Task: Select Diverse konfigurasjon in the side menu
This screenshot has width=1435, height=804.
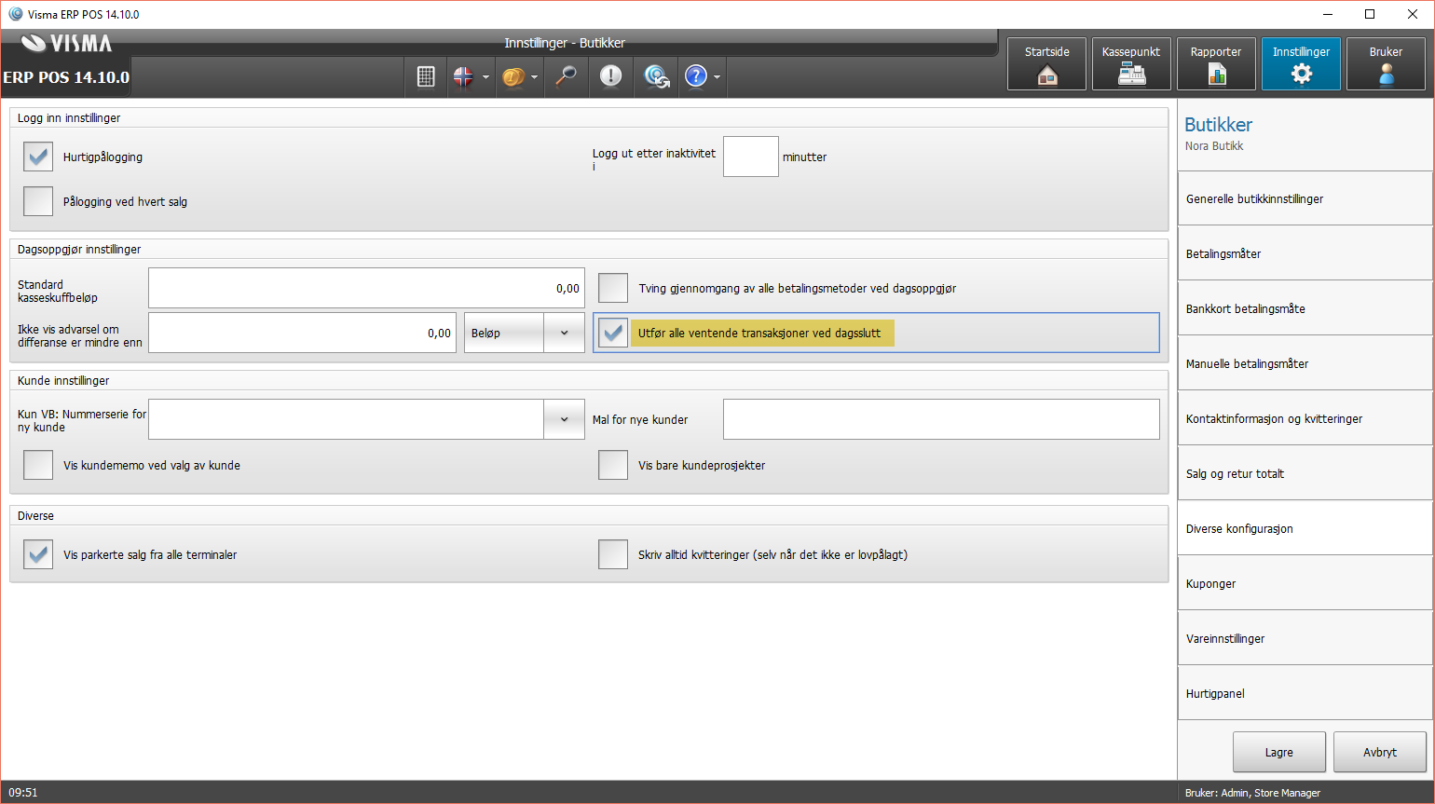Action: [x=1305, y=528]
